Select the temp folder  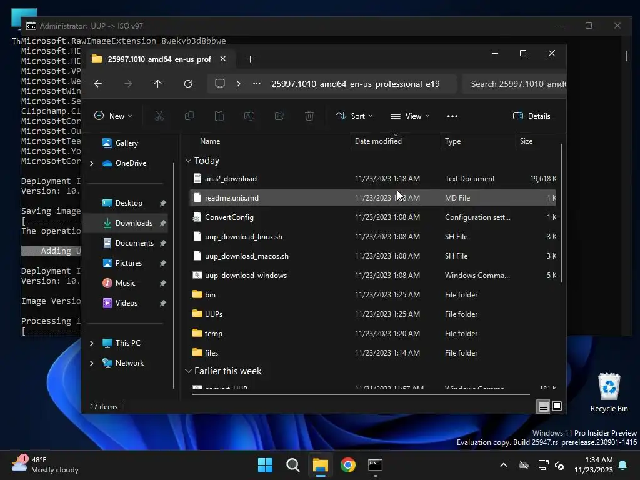coord(373,334)
